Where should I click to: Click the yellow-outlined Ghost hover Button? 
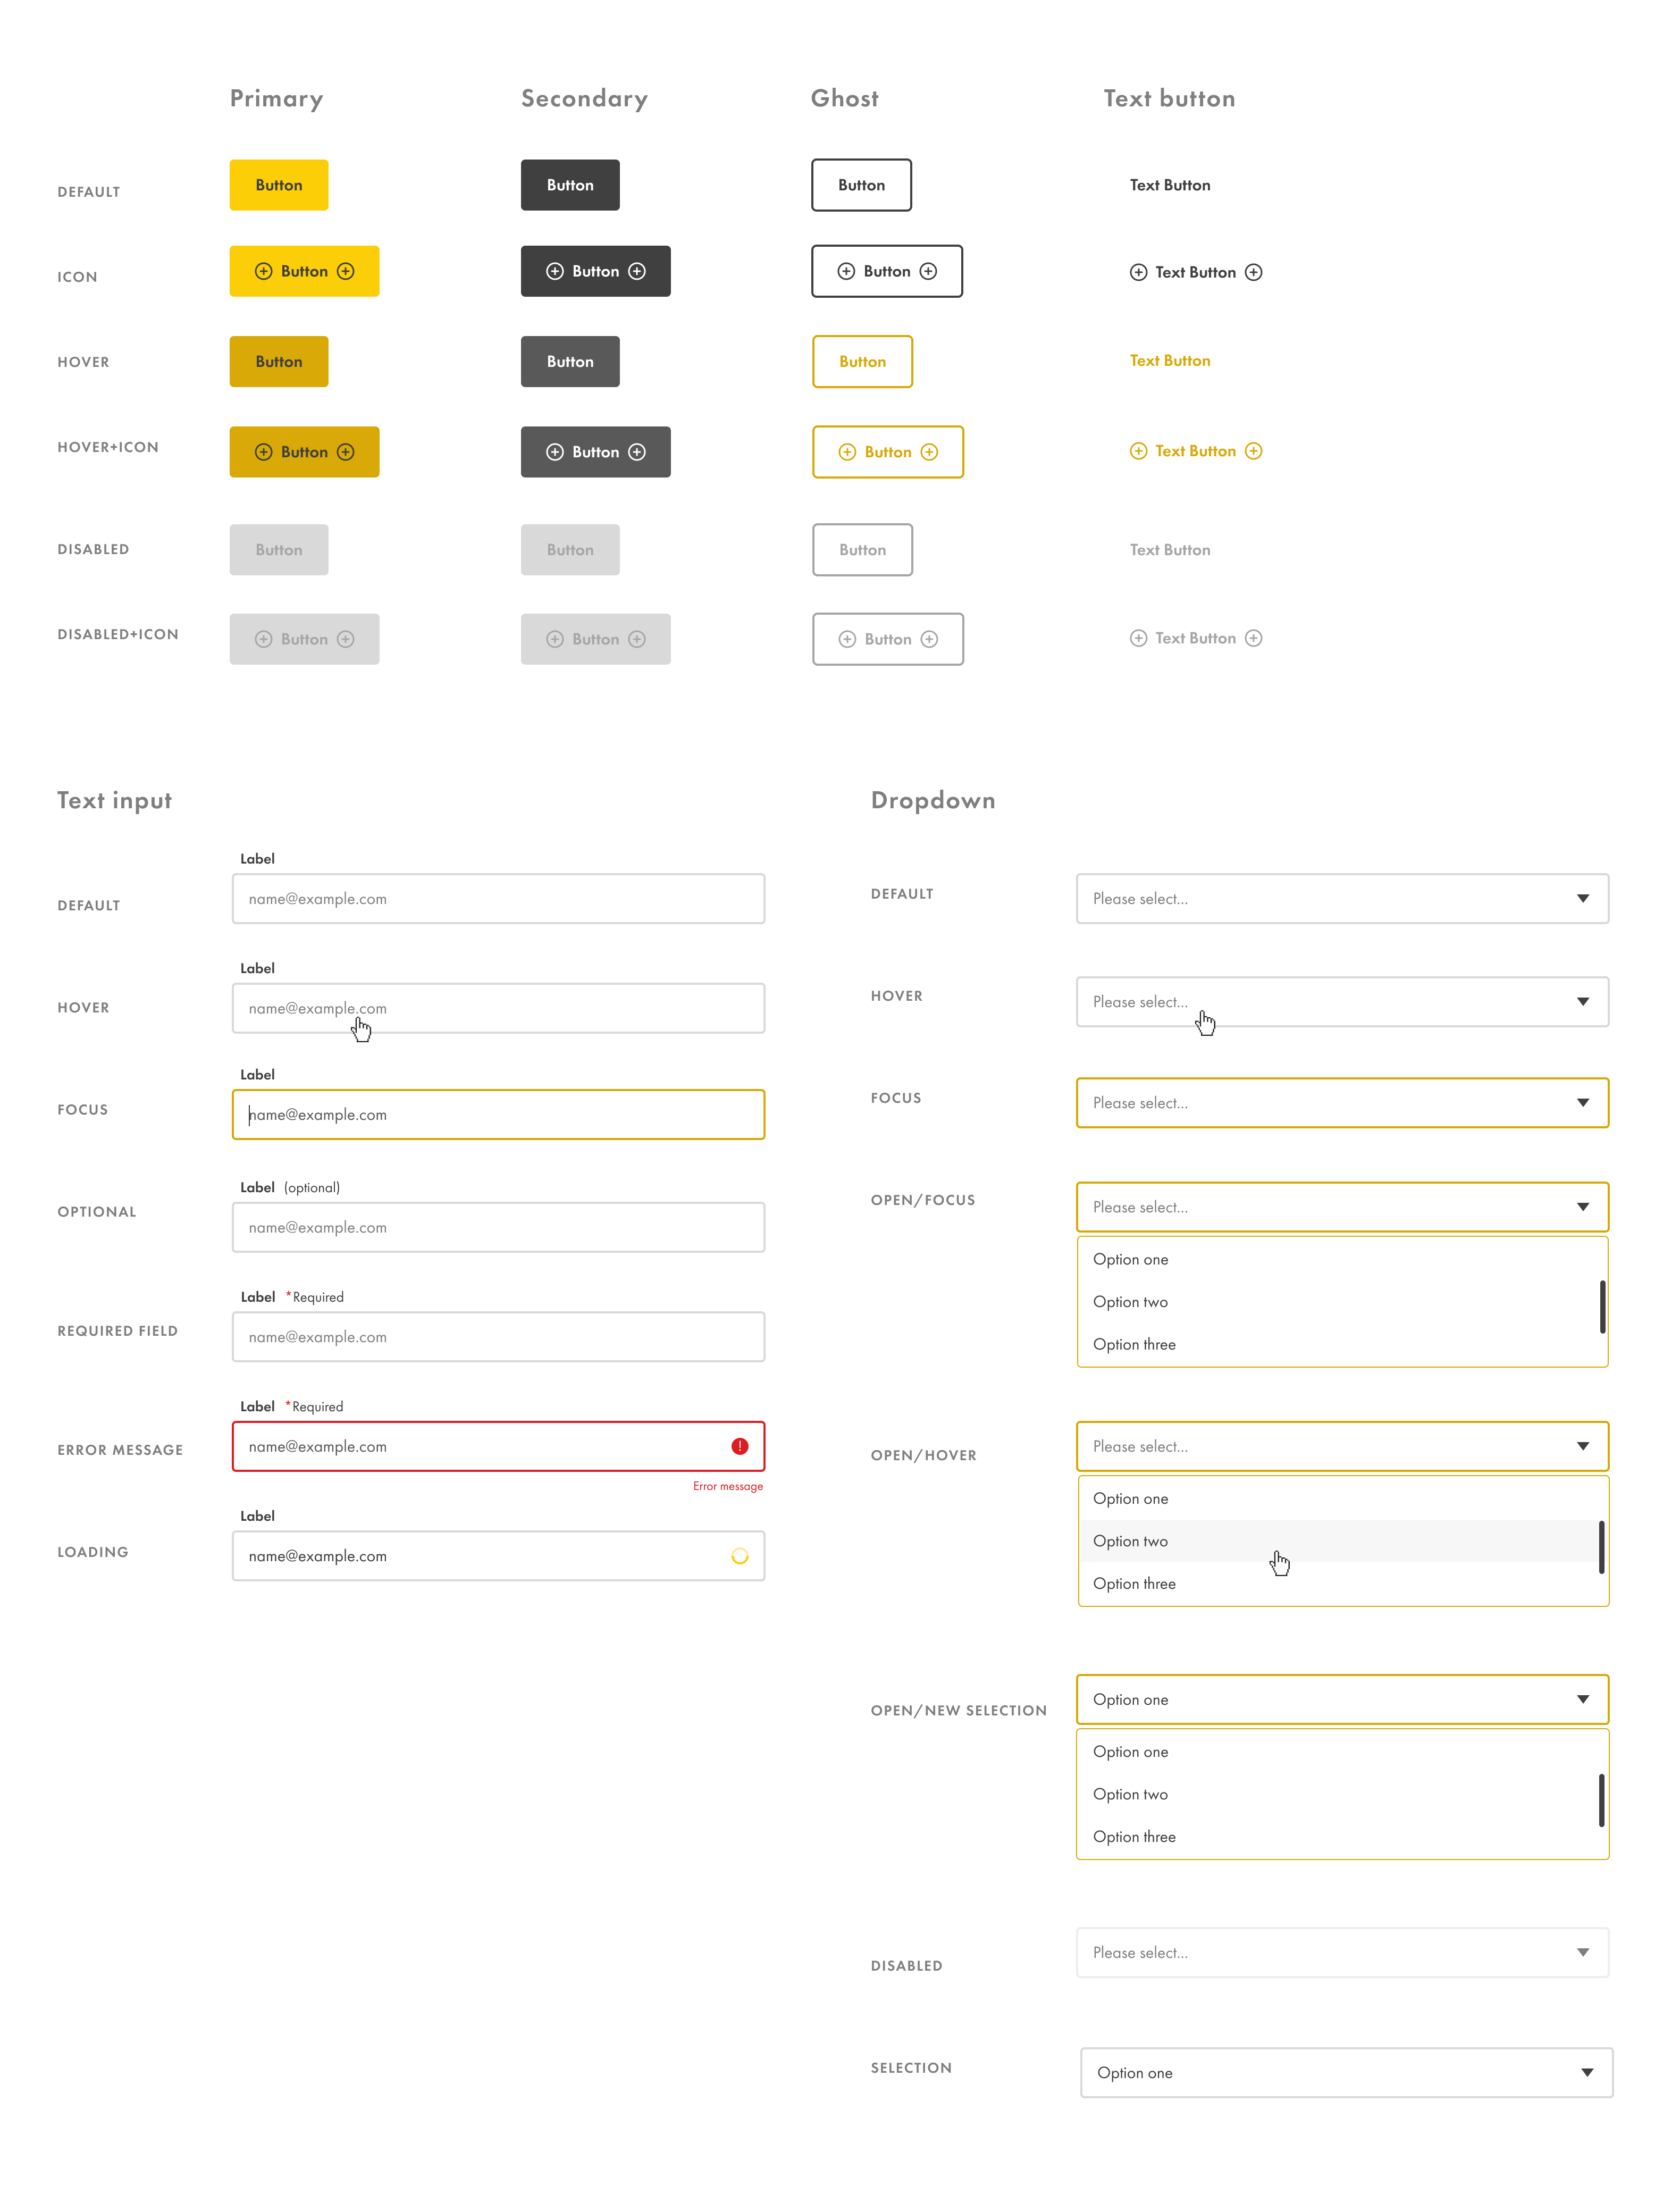tap(862, 361)
